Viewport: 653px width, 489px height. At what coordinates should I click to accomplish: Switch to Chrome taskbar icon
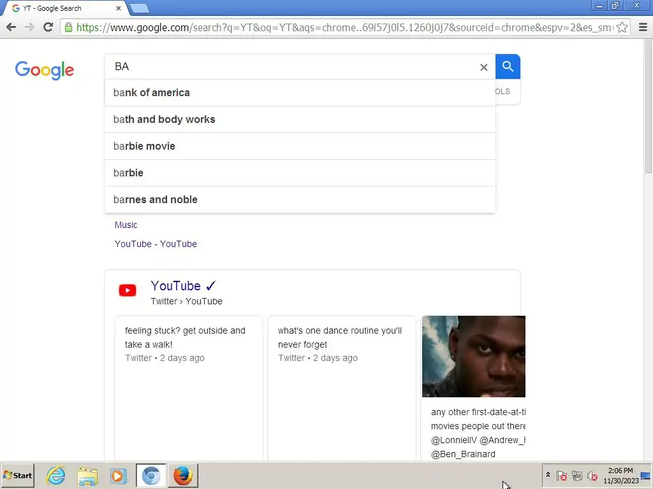150,475
